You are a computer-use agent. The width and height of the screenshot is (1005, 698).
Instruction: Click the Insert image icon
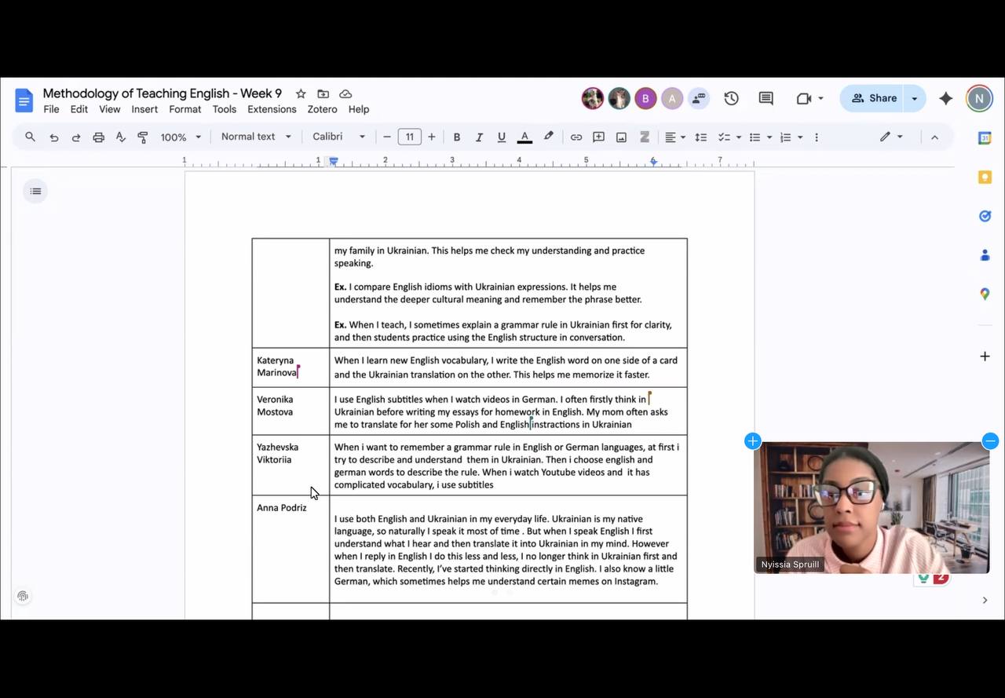pyautogui.click(x=621, y=137)
